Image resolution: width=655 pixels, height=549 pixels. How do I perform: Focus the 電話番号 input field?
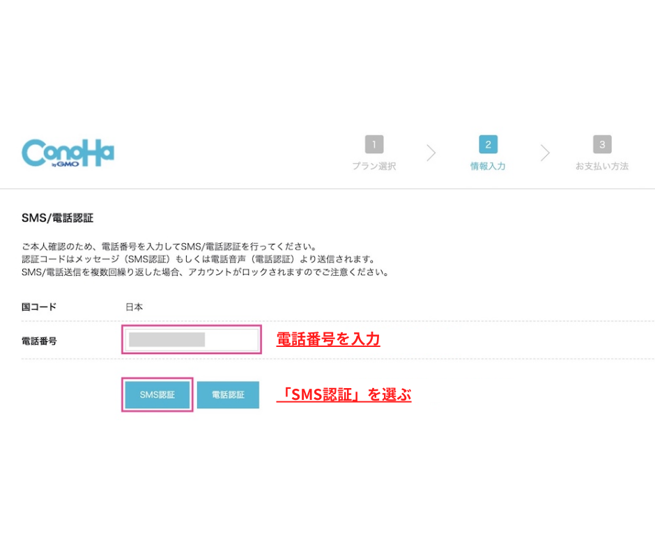(192, 340)
